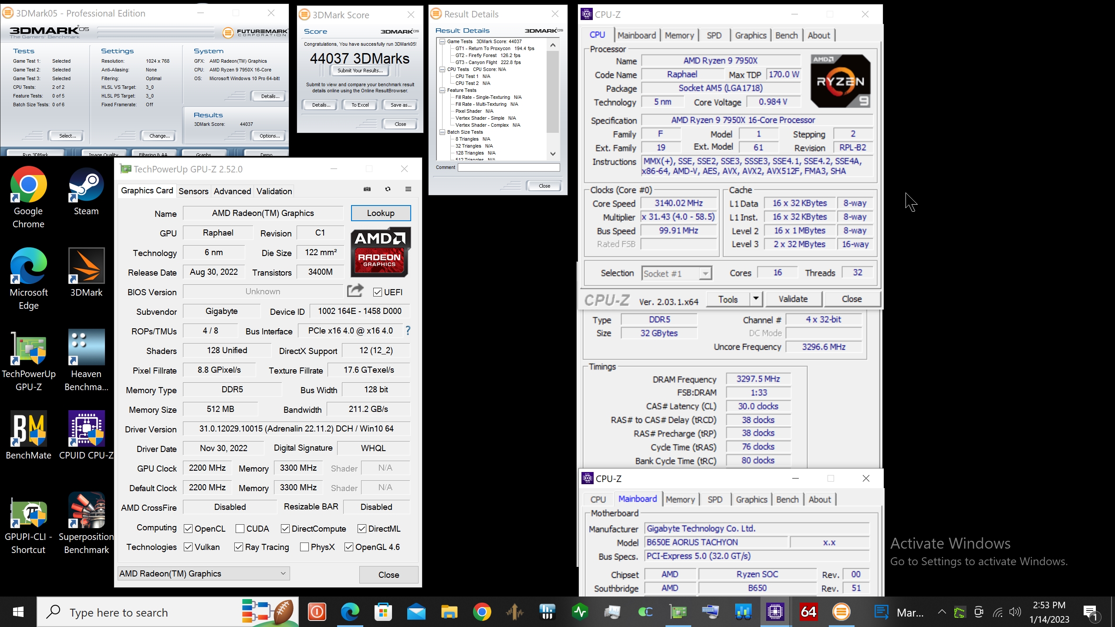This screenshot has width=1115, height=627.
Task: Open the Microsoft Edge desktop shortcut
Action: pyautogui.click(x=28, y=279)
